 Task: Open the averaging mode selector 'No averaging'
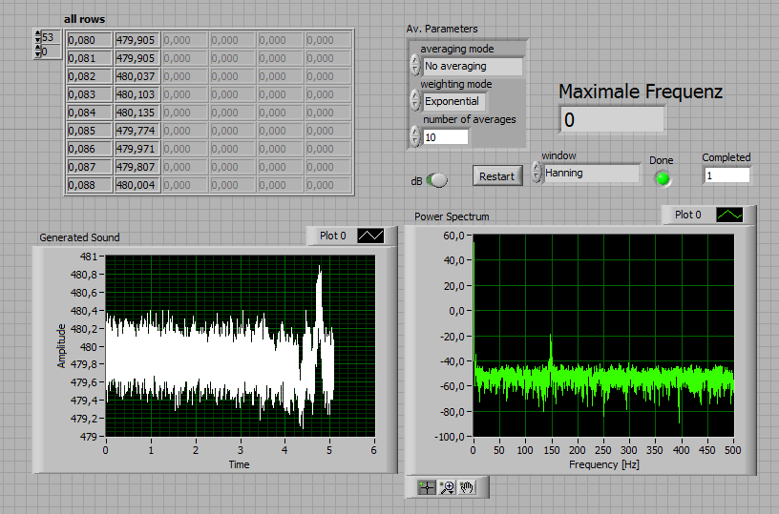pos(473,67)
